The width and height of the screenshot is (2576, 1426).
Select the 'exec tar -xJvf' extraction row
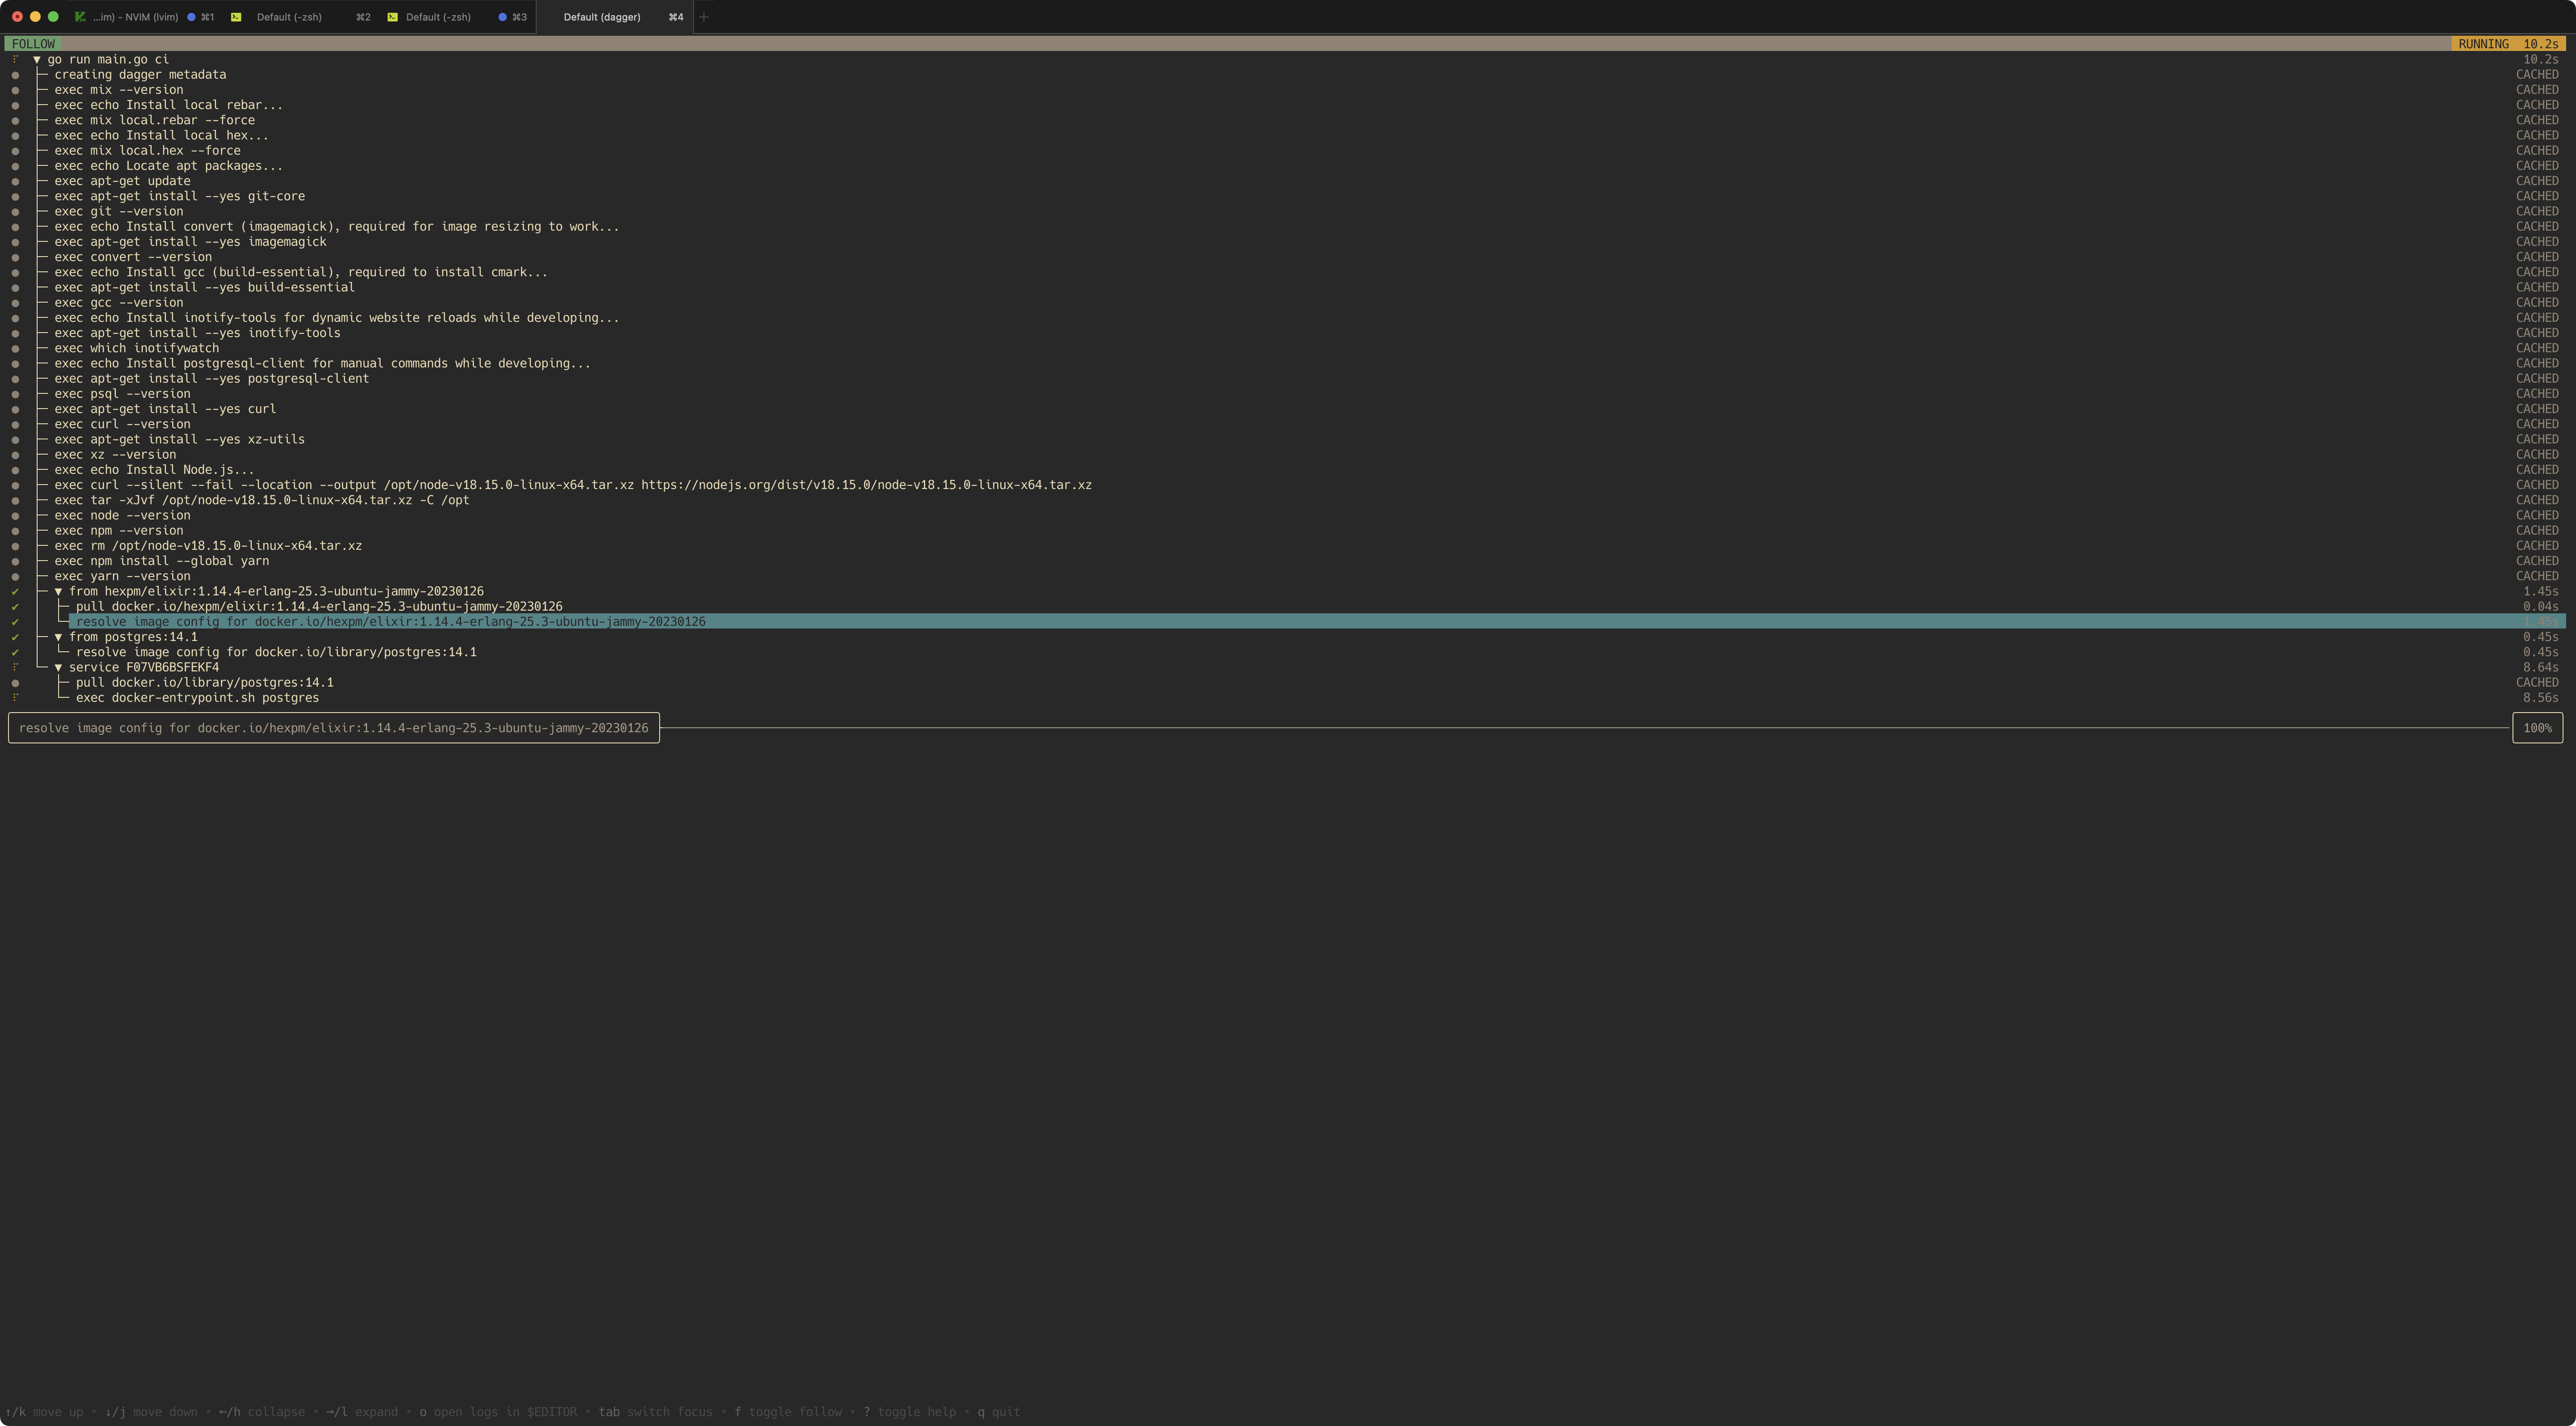1285,501
